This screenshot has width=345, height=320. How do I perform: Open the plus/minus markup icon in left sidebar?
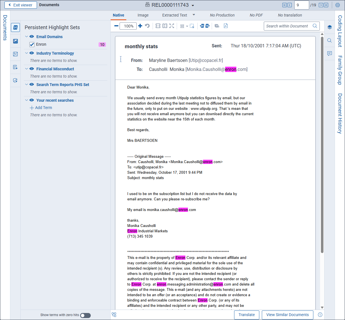point(15,54)
